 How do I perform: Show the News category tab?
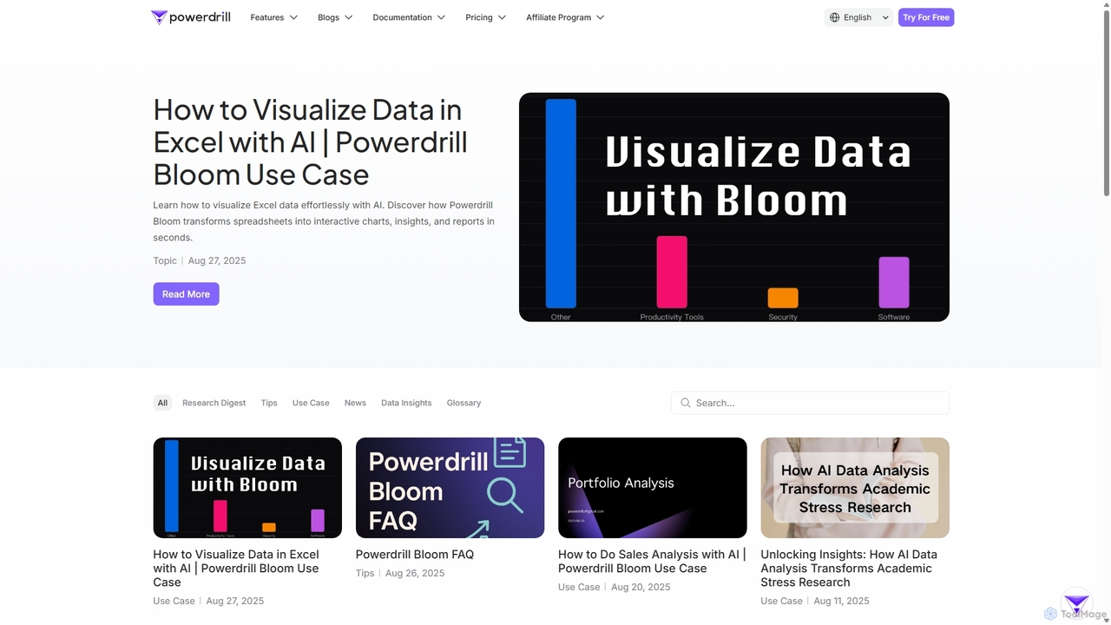tap(355, 403)
